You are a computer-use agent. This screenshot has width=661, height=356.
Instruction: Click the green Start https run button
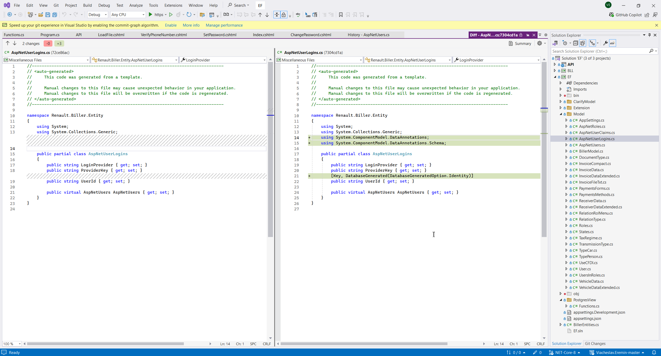pyautogui.click(x=151, y=15)
